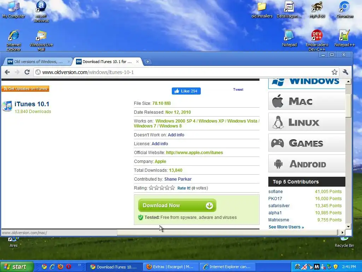Image resolution: width=362 pixels, height=272 pixels.
Task: Open the apple.com/itunes official website link
Action: click(x=194, y=153)
